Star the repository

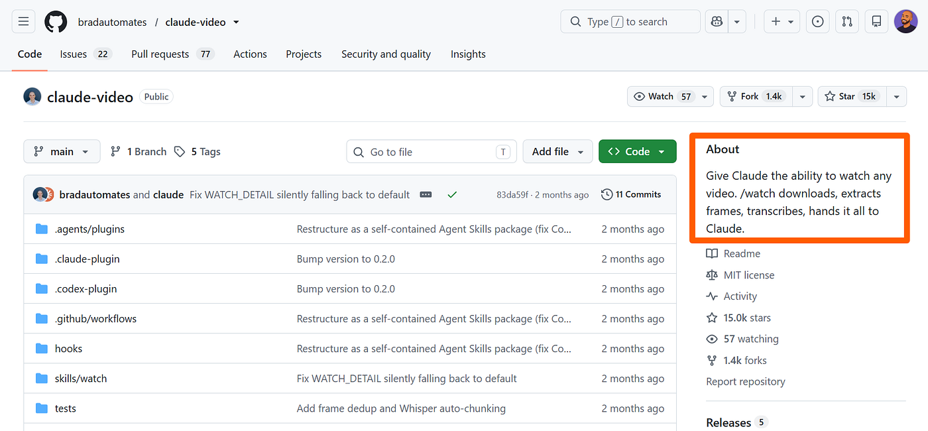[851, 97]
